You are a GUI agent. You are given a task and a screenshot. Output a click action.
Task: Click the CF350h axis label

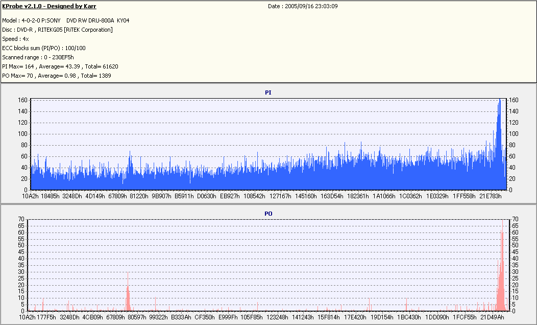(205, 317)
